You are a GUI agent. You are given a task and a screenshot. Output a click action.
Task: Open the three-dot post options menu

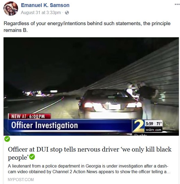[177, 4]
